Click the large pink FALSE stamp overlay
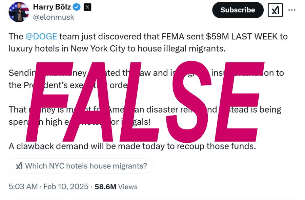Screen dimensions: 305x200 (146, 102)
